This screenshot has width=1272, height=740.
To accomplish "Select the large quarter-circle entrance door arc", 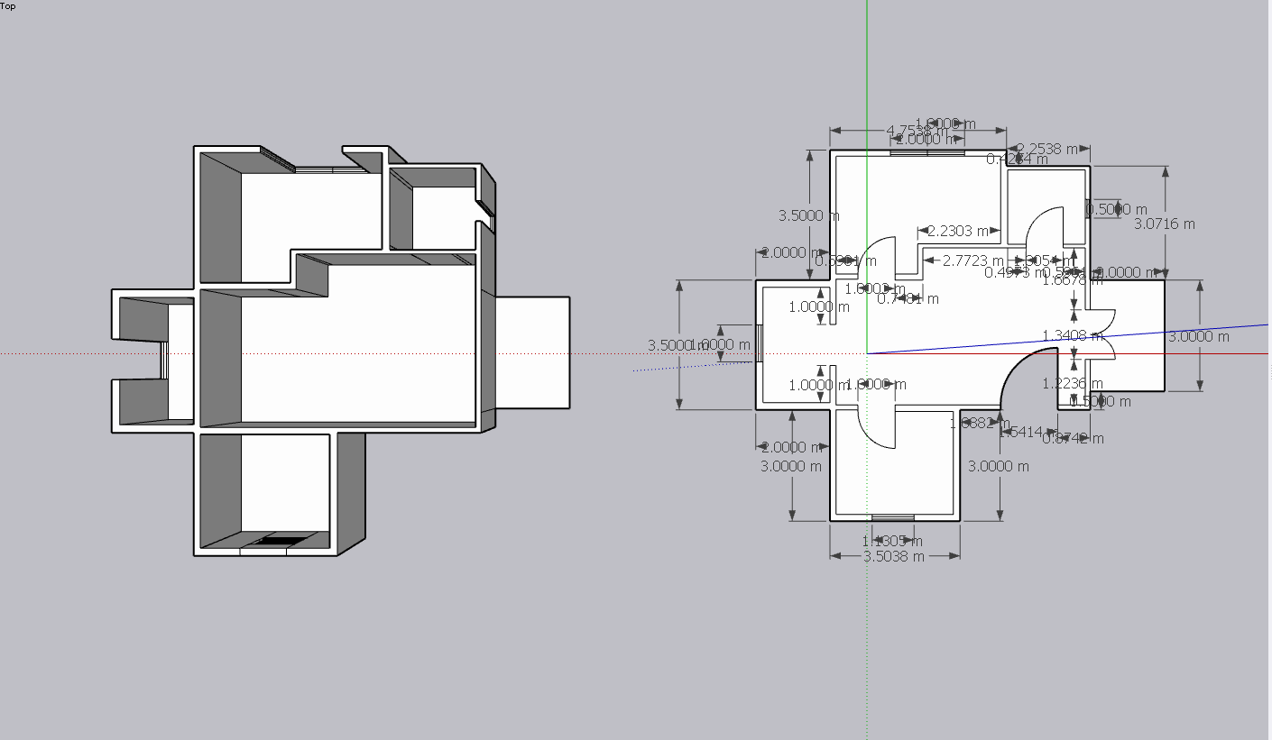I will pyautogui.click(x=1030, y=379).
